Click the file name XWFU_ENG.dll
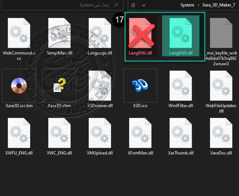 click(19, 153)
